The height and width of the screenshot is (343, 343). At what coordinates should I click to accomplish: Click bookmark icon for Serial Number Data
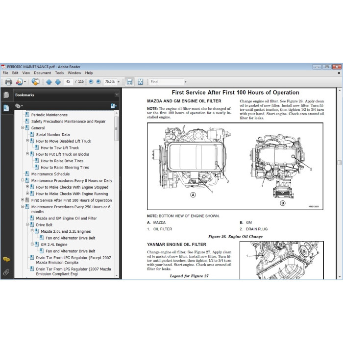32,134
